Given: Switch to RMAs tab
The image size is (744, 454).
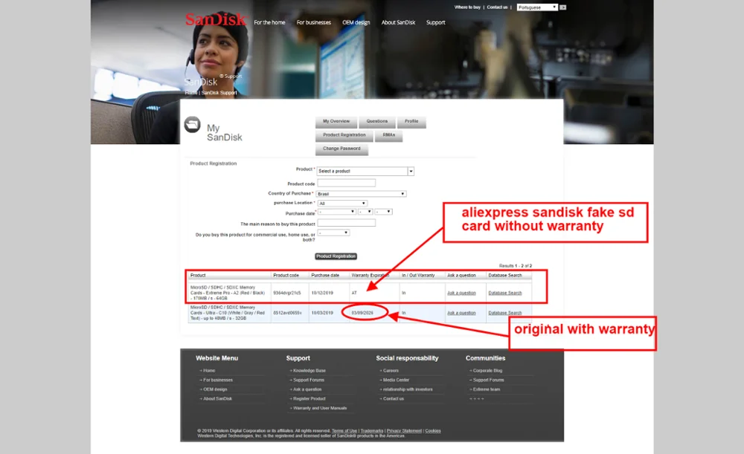Looking at the screenshot, I should click(388, 135).
